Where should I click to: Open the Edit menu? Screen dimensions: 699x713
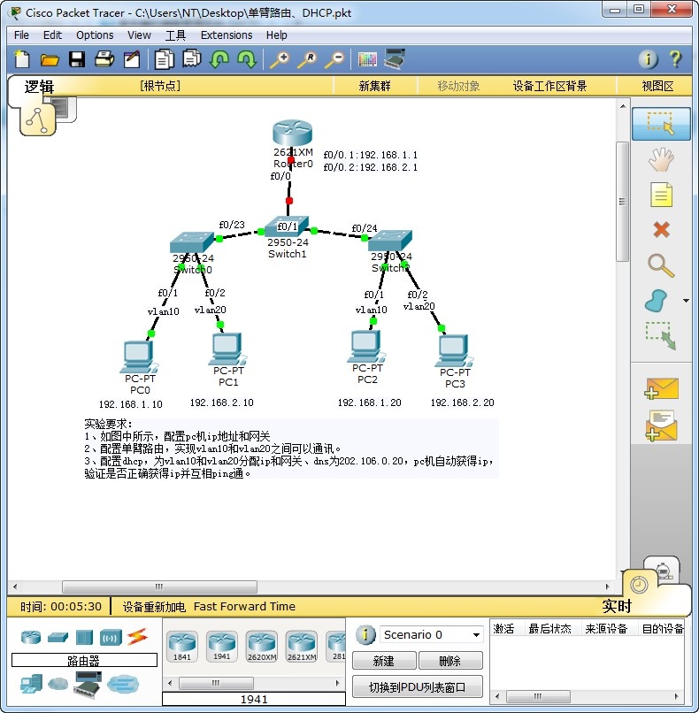click(x=52, y=35)
